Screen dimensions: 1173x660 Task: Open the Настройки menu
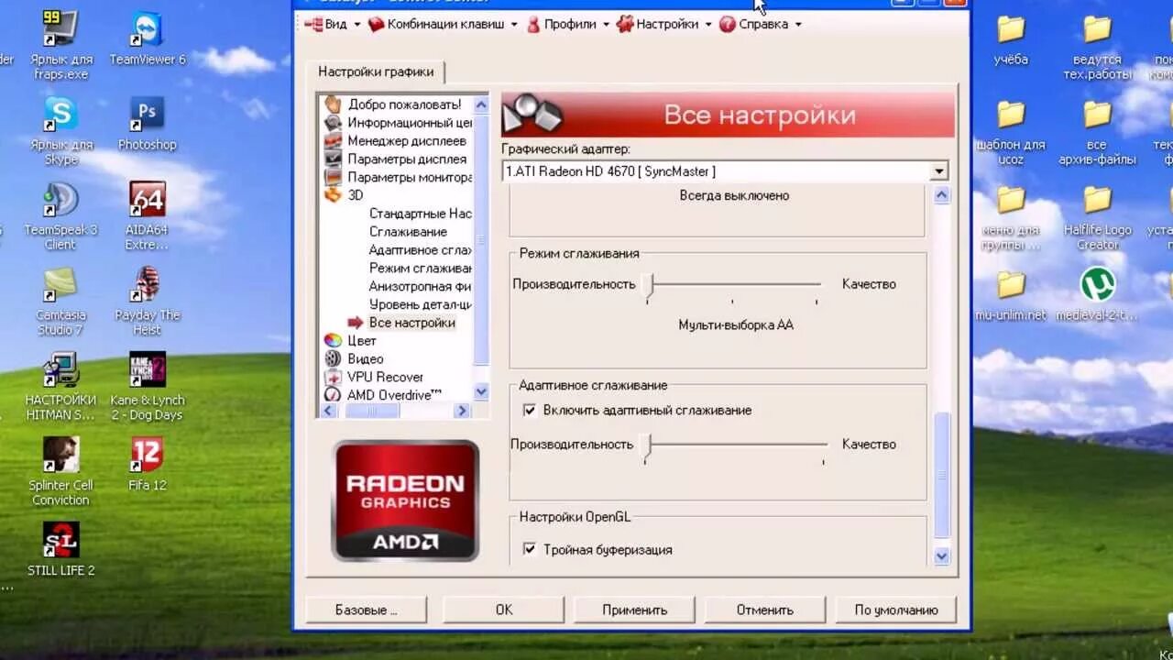click(663, 24)
